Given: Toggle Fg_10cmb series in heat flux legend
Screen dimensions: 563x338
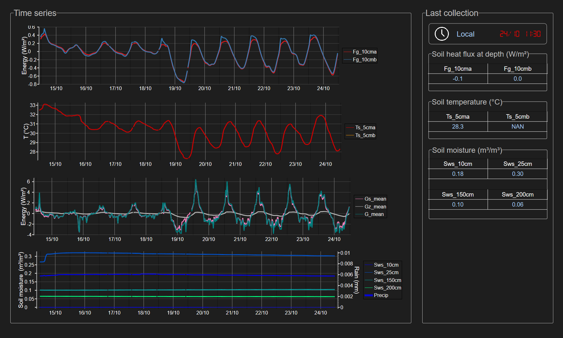Looking at the screenshot, I should [x=364, y=60].
